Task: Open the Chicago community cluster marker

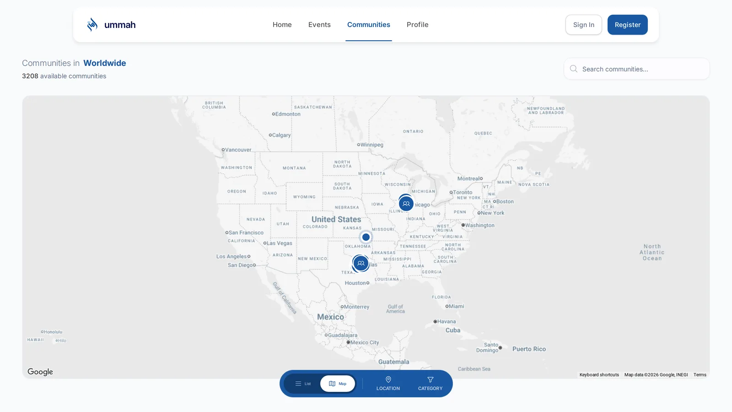Action: tap(406, 204)
